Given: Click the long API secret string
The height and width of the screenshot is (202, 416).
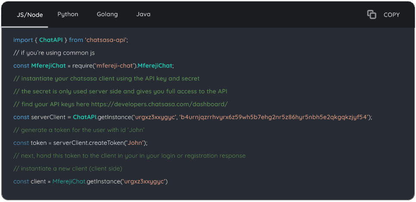Looking at the screenshot, I should [x=275, y=117].
